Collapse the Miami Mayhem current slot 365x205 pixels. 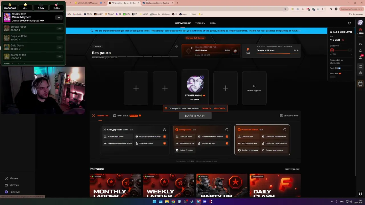pos(59,17)
